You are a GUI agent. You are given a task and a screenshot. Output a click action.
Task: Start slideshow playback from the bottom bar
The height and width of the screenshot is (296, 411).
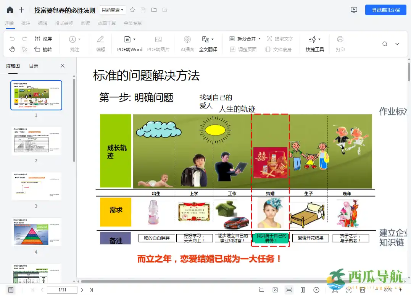(316, 290)
